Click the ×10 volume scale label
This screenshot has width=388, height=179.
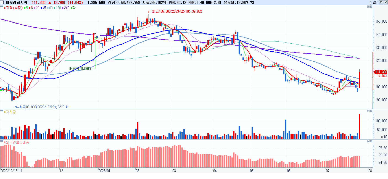[384, 137]
